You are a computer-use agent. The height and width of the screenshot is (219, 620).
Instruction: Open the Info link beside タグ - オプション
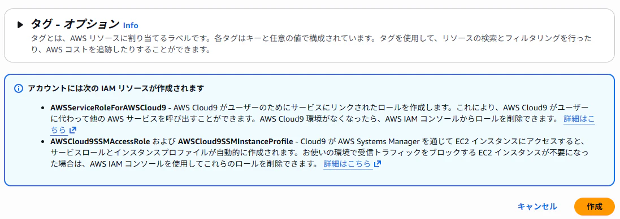(131, 25)
